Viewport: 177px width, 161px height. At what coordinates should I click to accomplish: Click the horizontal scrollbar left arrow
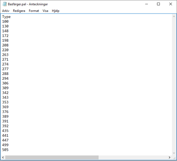point(3,158)
